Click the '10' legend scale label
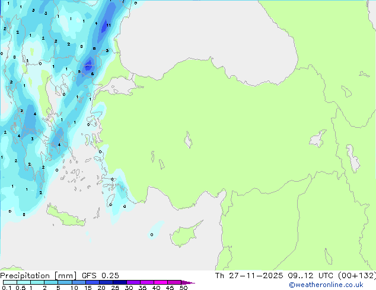The image size is (376, 290). (x=74, y=288)
